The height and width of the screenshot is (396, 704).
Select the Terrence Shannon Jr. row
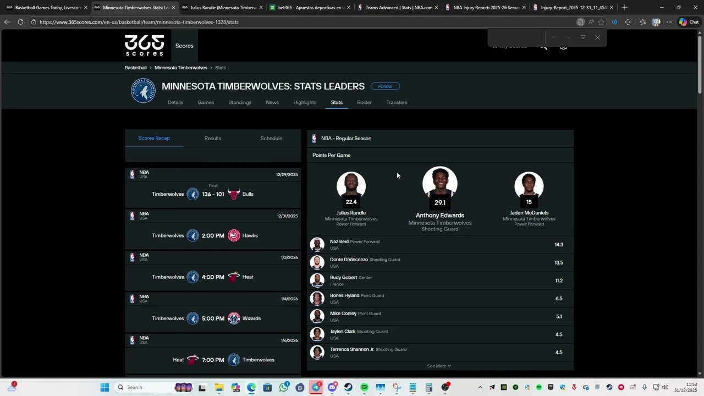[x=440, y=352]
